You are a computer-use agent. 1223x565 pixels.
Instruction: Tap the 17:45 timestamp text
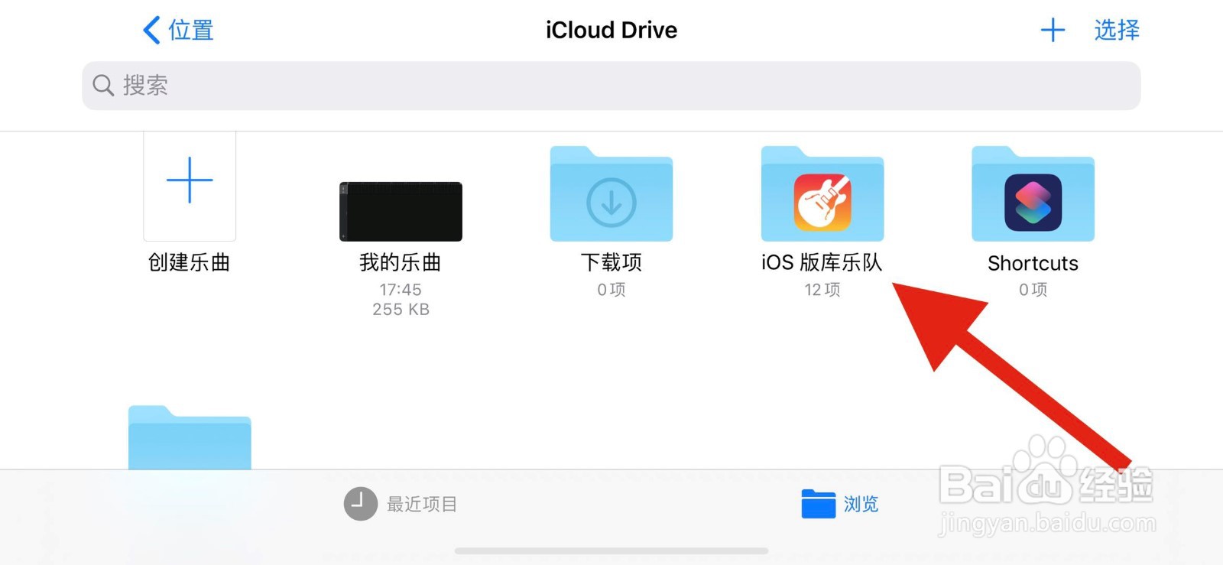(x=401, y=290)
